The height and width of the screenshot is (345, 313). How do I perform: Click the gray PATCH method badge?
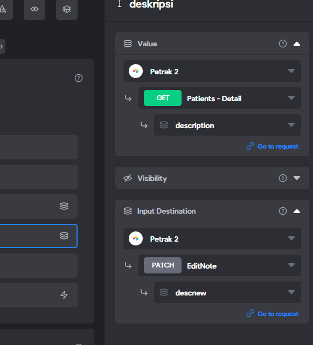(x=163, y=265)
